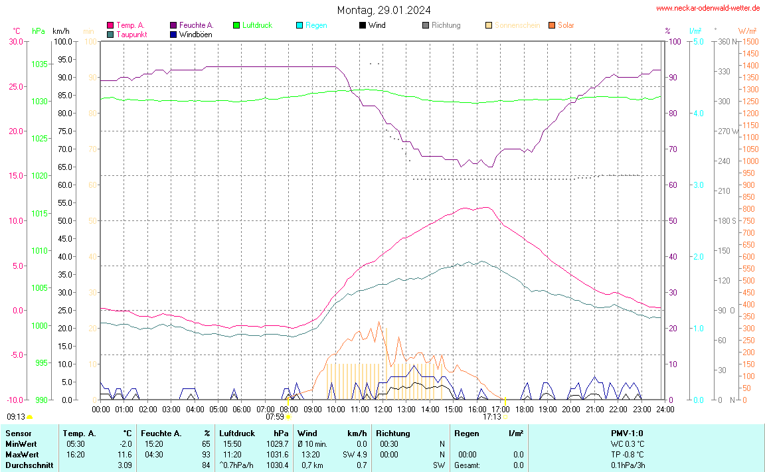This screenshot has width=765, height=472.
Task: Click the sunrise icon next to 07:59
Action: click(x=288, y=418)
